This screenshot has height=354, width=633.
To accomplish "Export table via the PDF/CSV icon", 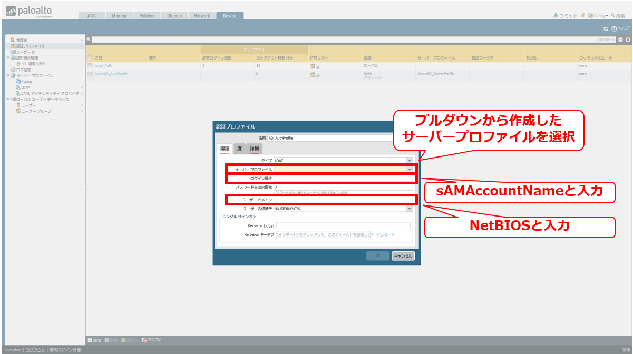I will point(143,340).
